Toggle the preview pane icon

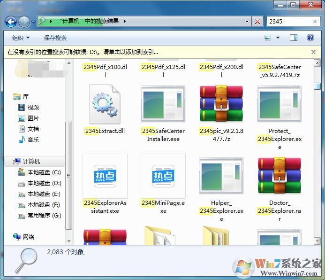293,38
